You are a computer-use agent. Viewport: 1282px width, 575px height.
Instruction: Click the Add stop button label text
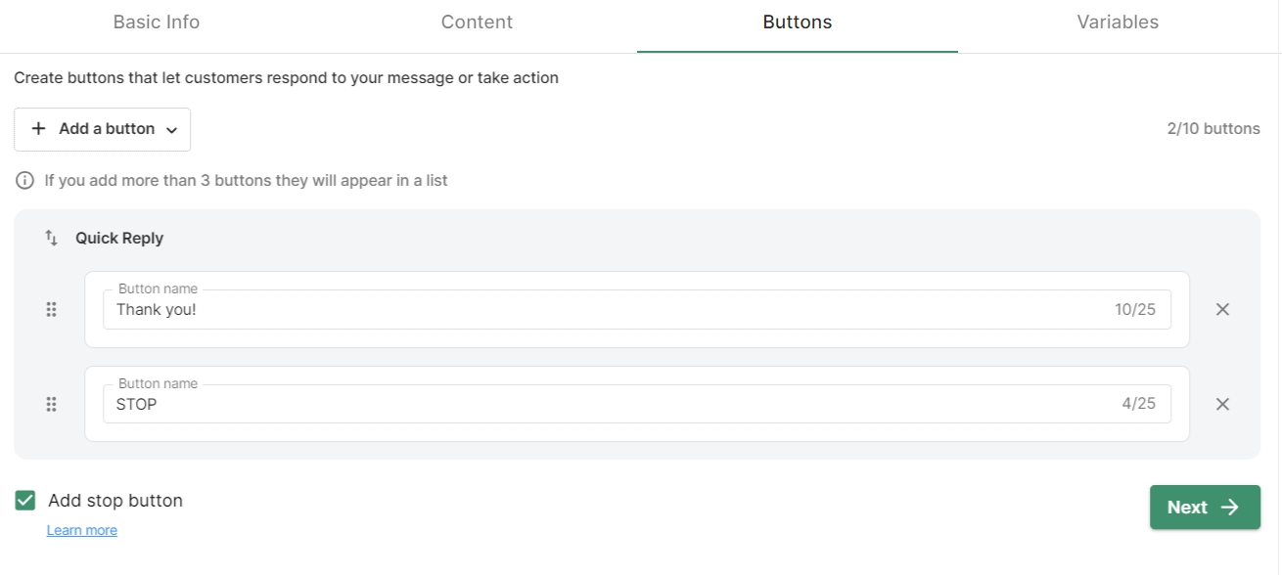coord(115,501)
